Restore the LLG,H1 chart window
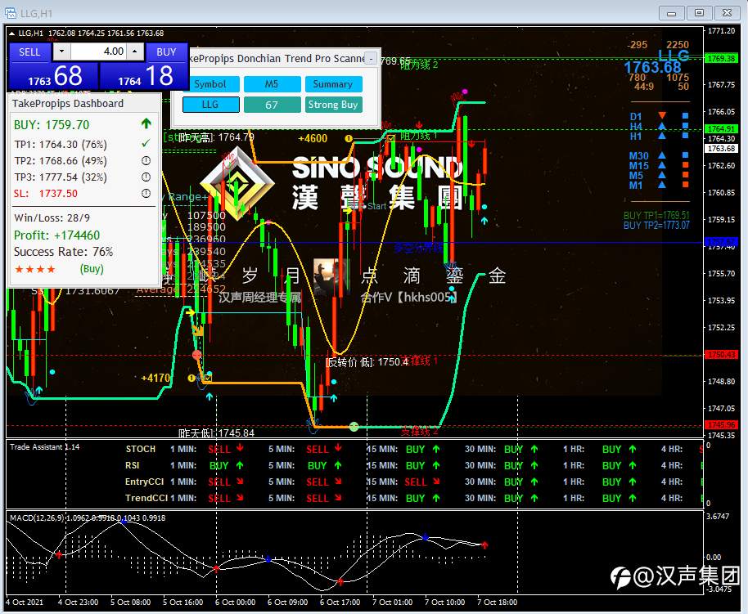The width and height of the screenshot is (748, 614). [700, 13]
